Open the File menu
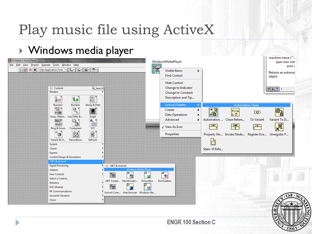 [12, 65]
